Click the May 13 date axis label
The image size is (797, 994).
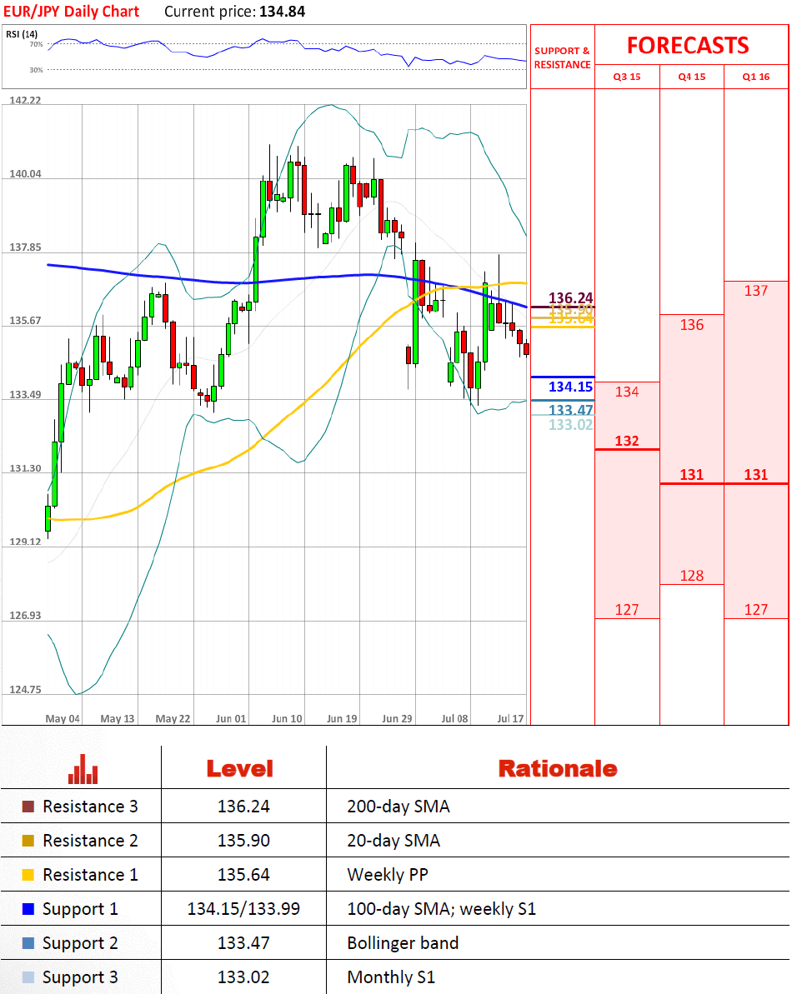tap(118, 719)
